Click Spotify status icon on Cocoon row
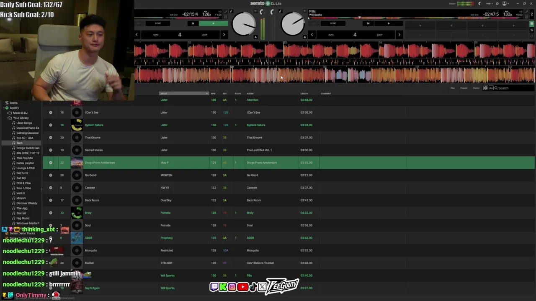 51,188
